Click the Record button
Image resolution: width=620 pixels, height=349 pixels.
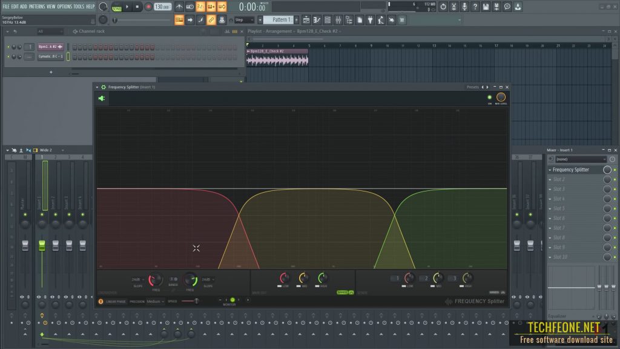click(148, 7)
